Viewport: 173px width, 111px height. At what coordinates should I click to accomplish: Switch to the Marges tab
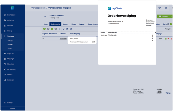coord(66,24)
